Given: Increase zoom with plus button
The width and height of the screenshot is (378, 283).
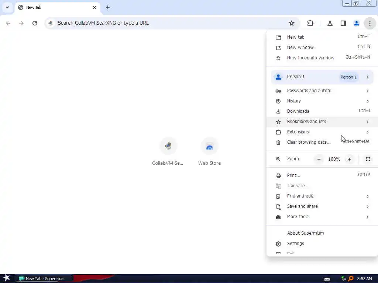Looking at the screenshot, I should (349, 159).
